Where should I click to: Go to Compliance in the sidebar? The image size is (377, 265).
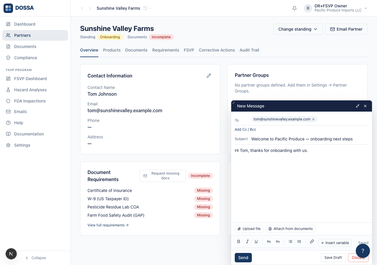point(35,58)
